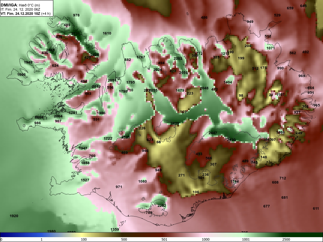
Task: Click the 'VT: Fim. 24.12.2020 10Z (+4 h)' line
Action: (x=25, y=14)
